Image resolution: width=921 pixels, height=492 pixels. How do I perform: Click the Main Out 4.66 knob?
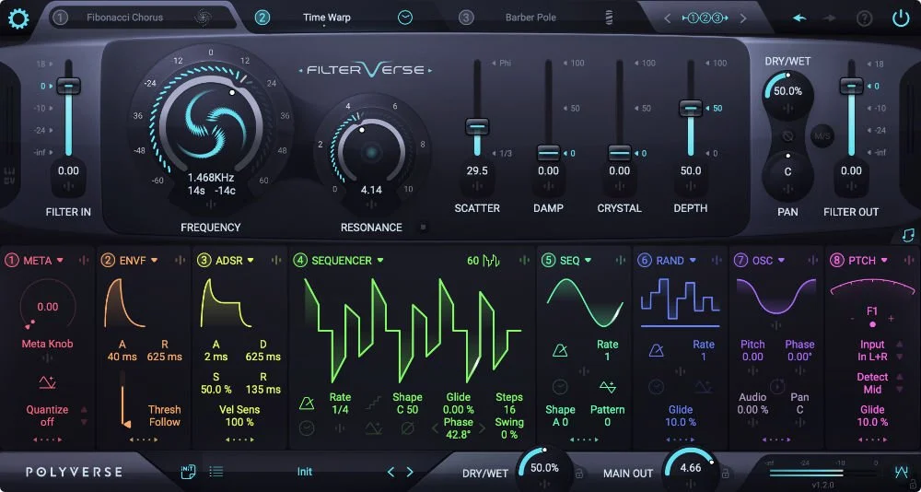(690, 468)
